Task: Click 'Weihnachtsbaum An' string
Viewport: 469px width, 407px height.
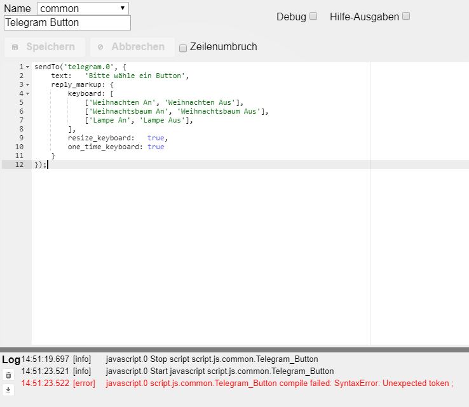Action: tap(128, 112)
